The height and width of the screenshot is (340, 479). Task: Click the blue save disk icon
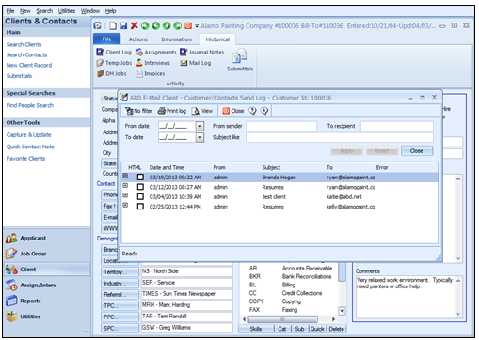(x=123, y=25)
